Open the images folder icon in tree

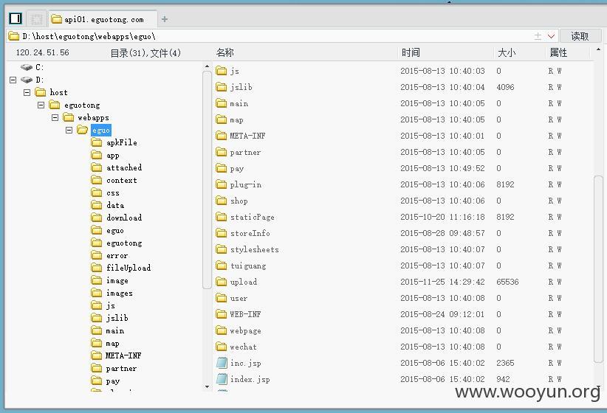tap(97, 293)
